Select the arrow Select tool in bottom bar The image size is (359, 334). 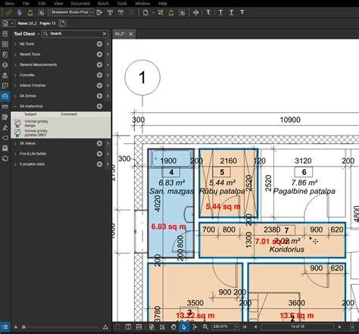pos(184,327)
